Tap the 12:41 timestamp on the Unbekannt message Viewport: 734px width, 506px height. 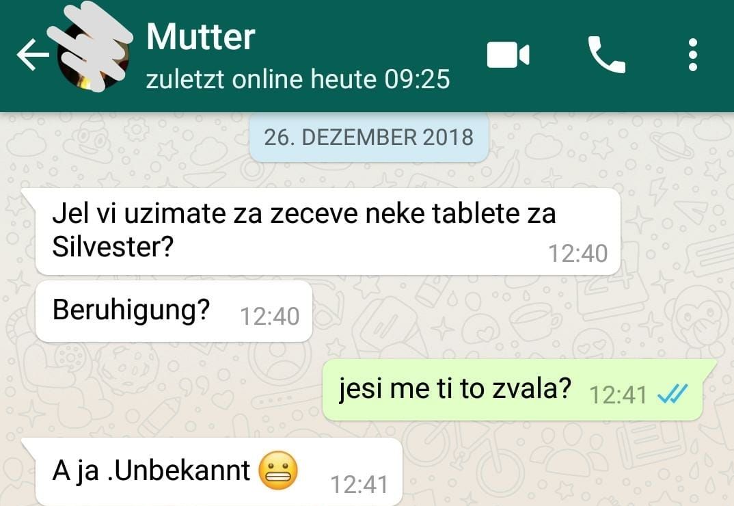(359, 484)
